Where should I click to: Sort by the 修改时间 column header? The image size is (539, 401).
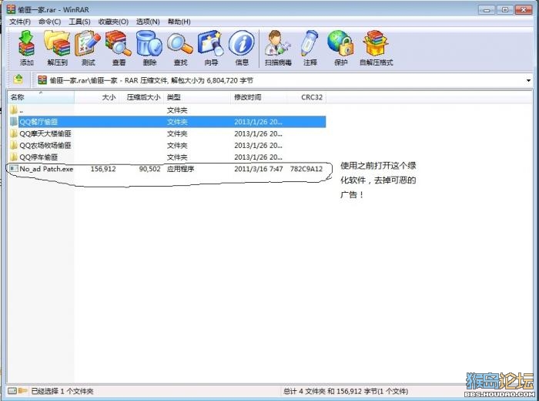259,97
